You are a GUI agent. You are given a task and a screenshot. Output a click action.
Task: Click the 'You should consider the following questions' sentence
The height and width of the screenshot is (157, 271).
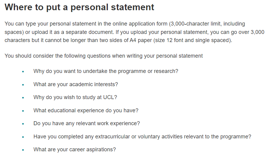point(104,56)
